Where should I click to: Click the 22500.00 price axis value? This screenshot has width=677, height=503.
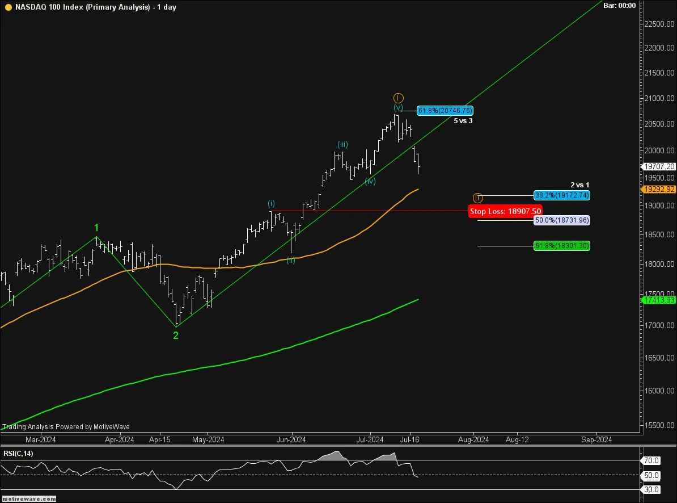[x=659, y=24]
